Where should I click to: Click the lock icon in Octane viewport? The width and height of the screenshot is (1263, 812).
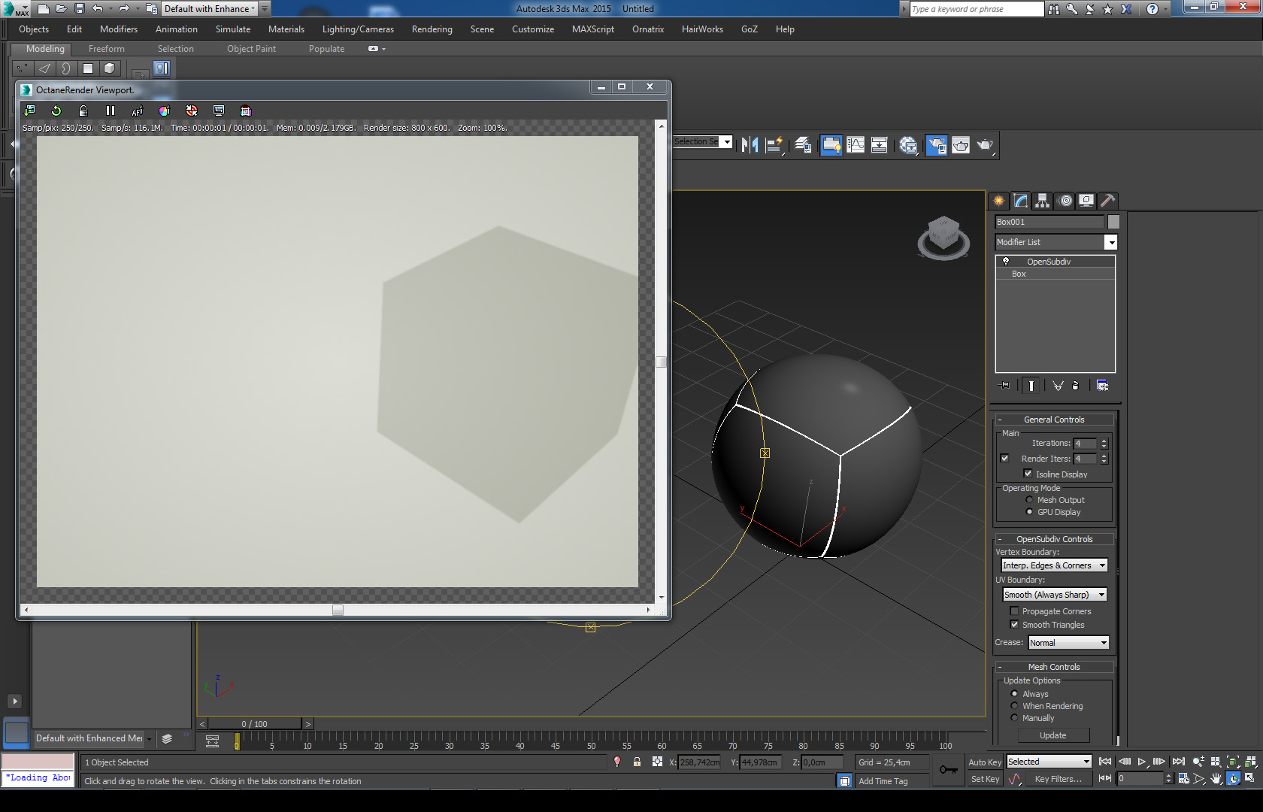83,111
